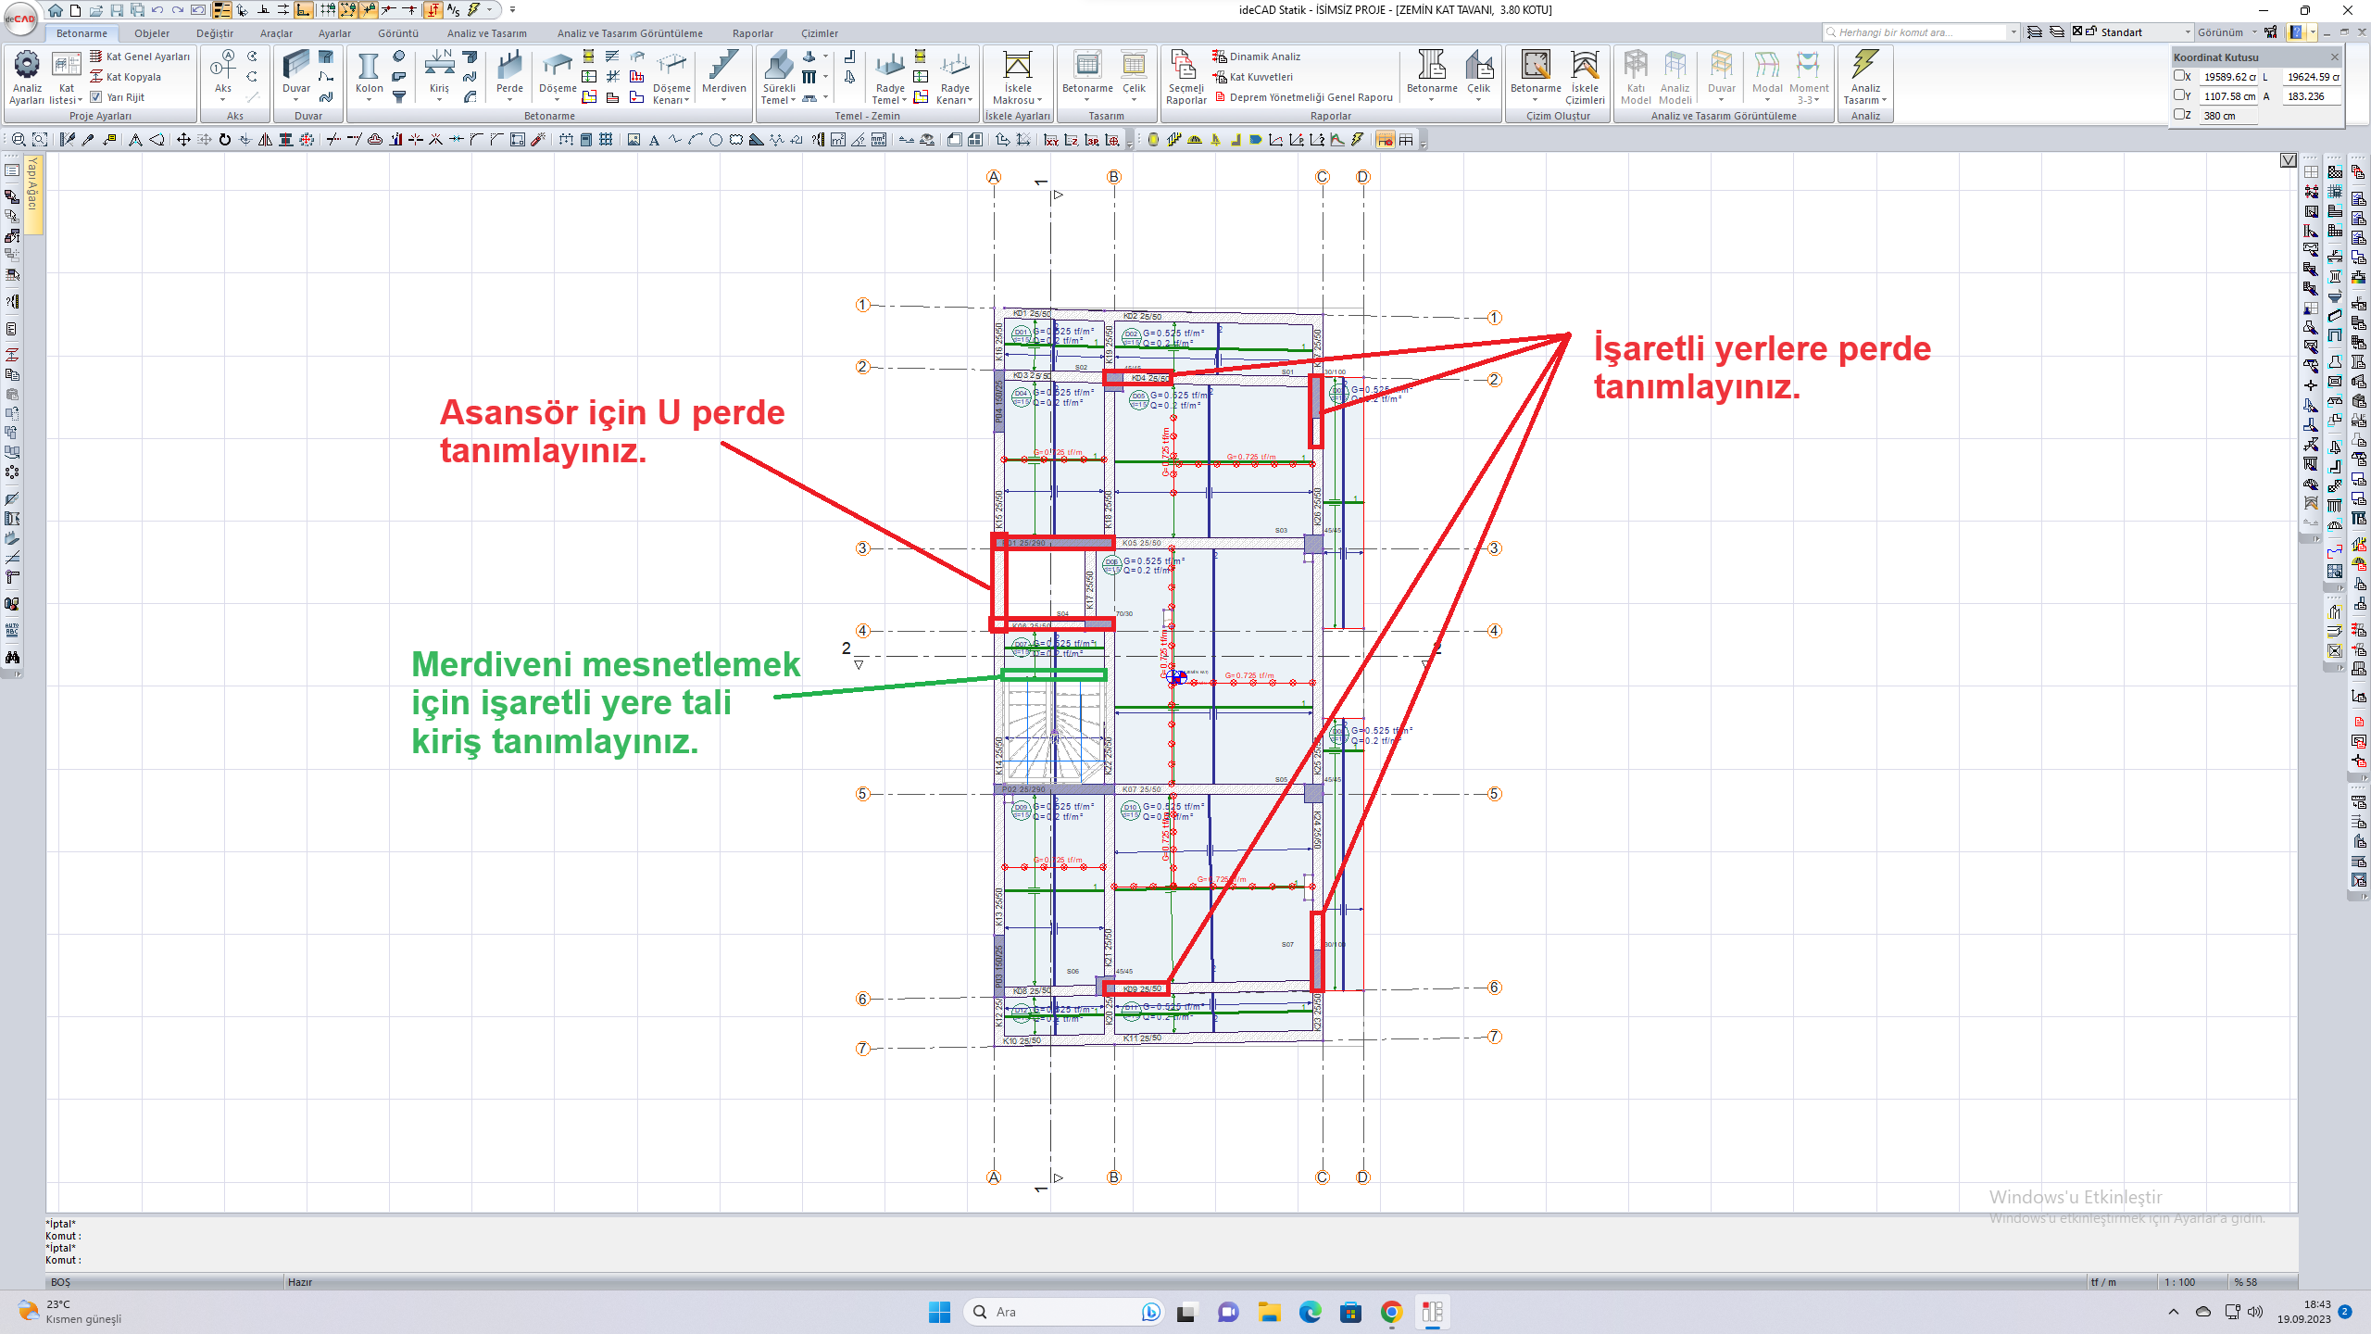Screen dimensions: 2371x1334
Task: Click the 1 : 100 scale in status bar
Action: (2179, 1282)
